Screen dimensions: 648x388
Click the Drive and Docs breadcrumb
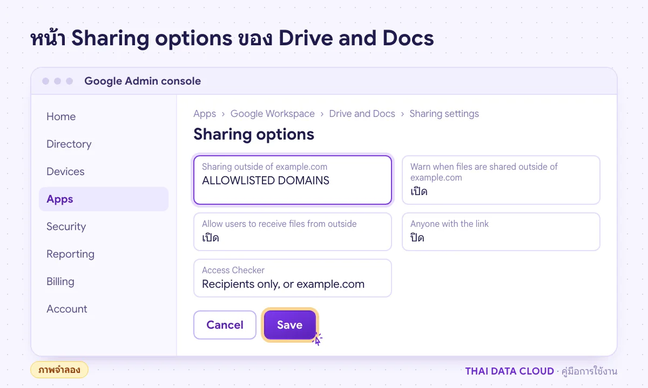coord(362,114)
